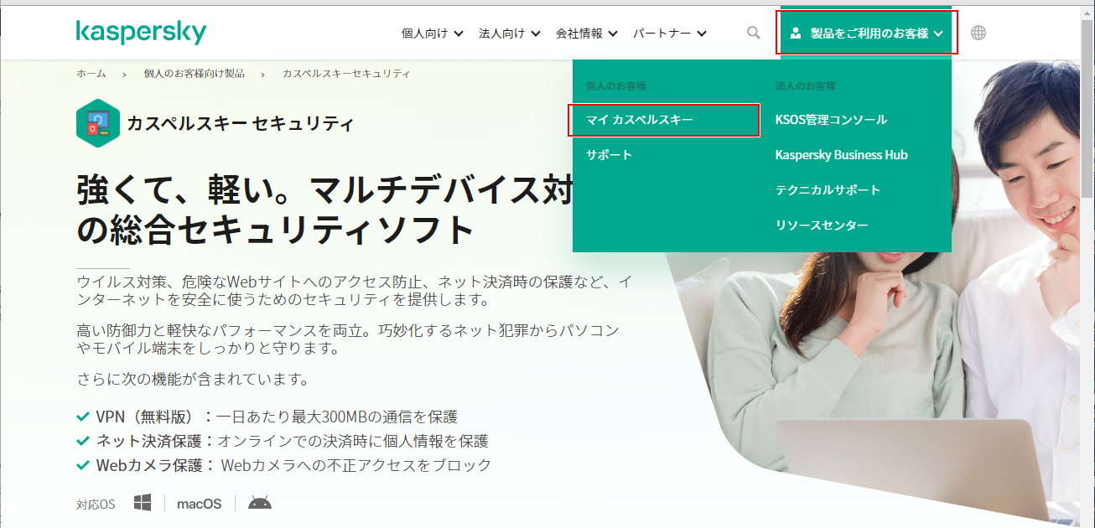Click the 法人のお客様 menu heading
This screenshot has width=1095, height=528.
click(x=806, y=86)
